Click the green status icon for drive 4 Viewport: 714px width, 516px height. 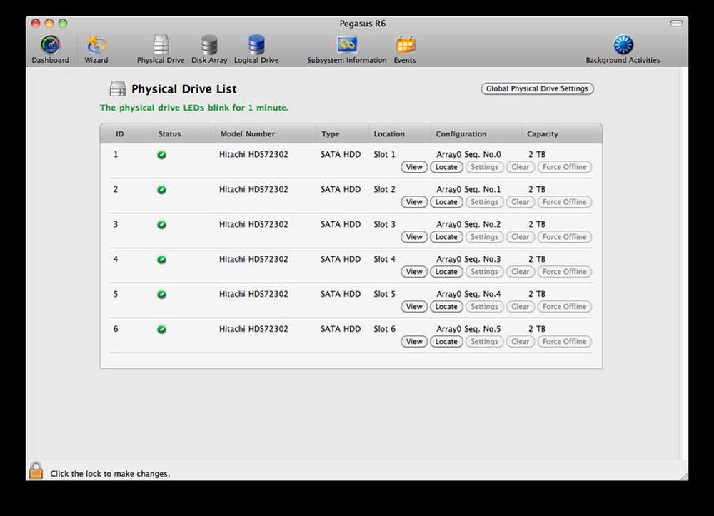pyautogui.click(x=161, y=260)
